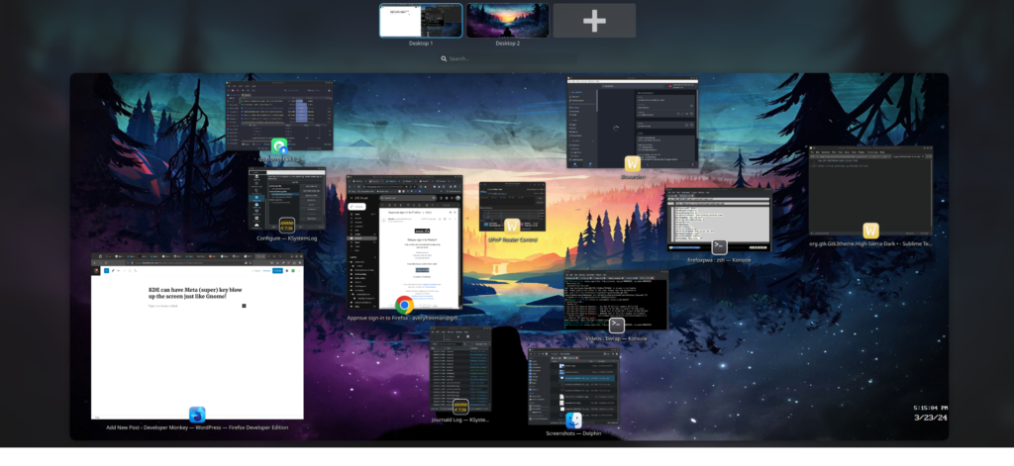The image size is (1014, 466).
Task: Click KSystemLog icon on Configure window
Action: (286, 225)
